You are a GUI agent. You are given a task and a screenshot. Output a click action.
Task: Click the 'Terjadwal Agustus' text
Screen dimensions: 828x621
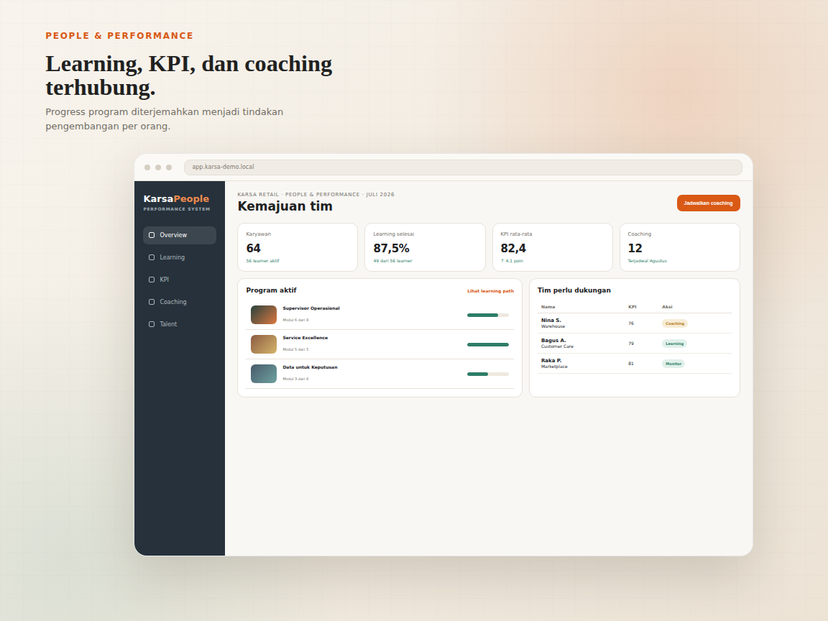click(648, 261)
